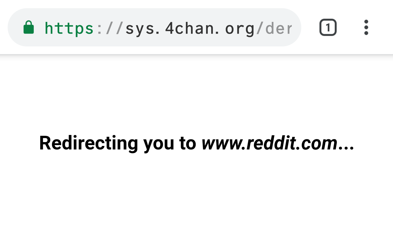
Task: Click the 'Redirecting you to' heading text
Action: pyautogui.click(x=118, y=143)
